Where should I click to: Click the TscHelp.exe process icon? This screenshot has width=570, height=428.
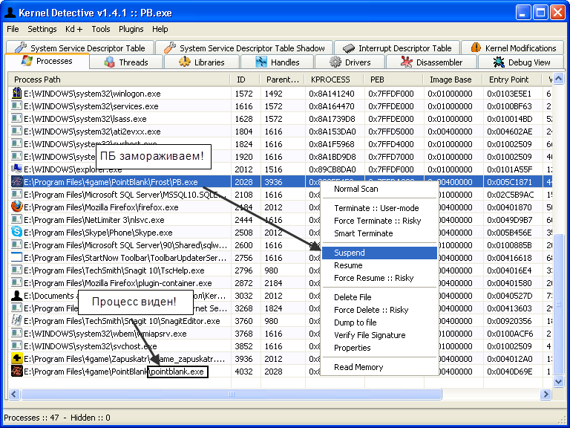pyautogui.click(x=17, y=270)
